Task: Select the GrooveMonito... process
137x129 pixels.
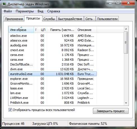Action: (x=52, y=83)
